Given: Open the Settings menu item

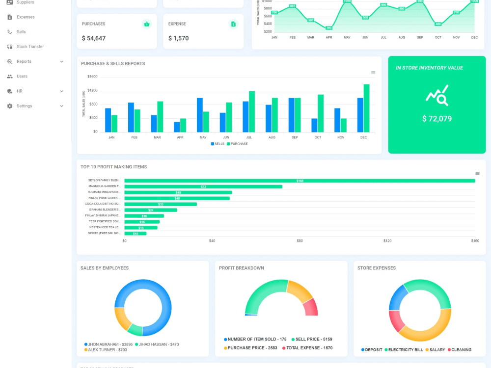Looking at the screenshot, I should click(x=25, y=106).
